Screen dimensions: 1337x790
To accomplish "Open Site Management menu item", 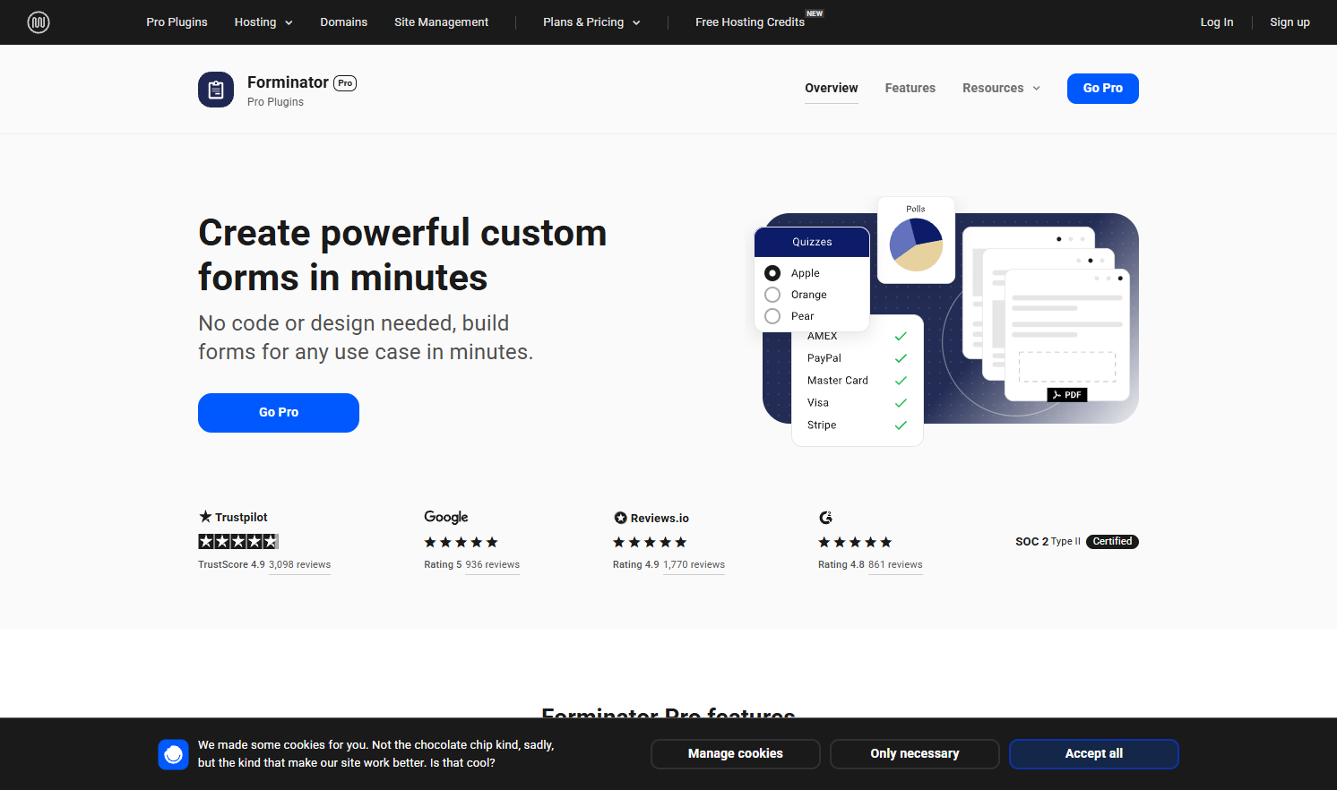I will tap(441, 22).
